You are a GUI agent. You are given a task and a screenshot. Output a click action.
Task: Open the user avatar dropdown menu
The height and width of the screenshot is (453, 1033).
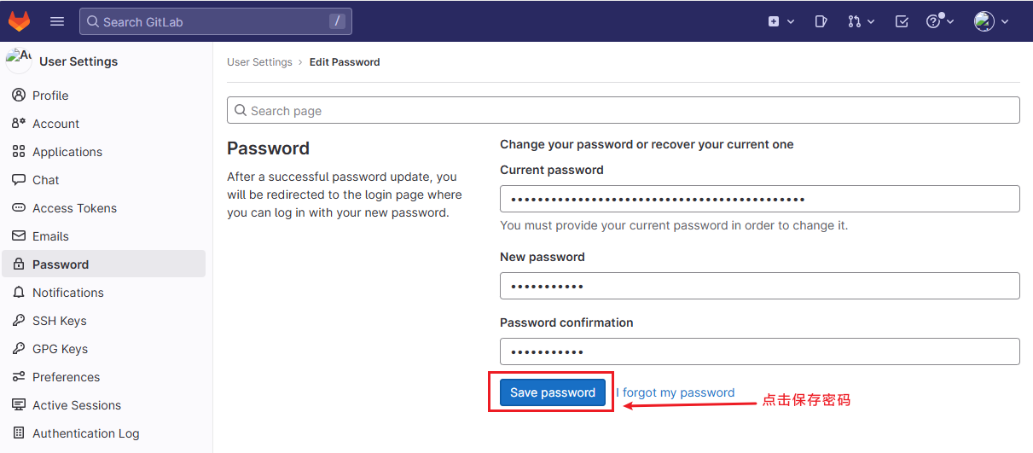(x=991, y=21)
